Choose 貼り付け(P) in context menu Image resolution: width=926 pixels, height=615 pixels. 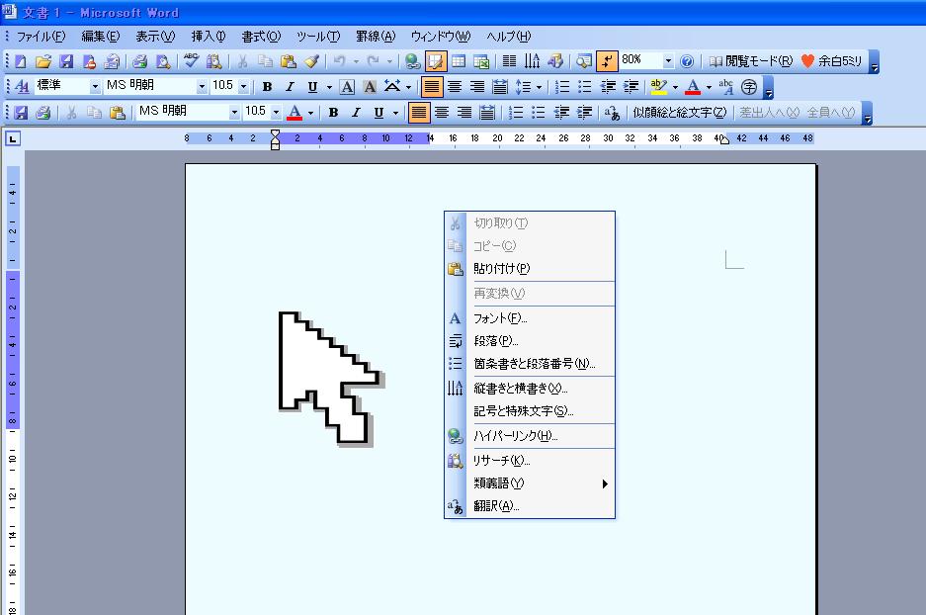[529, 269]
